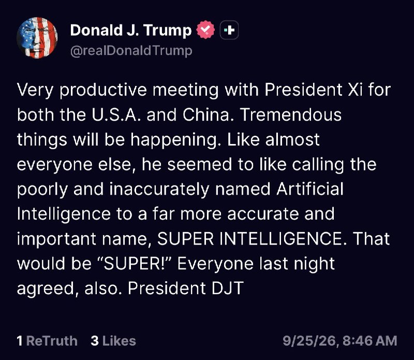Click the Likes count number 3
Screen dimensions: 414x360
(x=95, y=341)
